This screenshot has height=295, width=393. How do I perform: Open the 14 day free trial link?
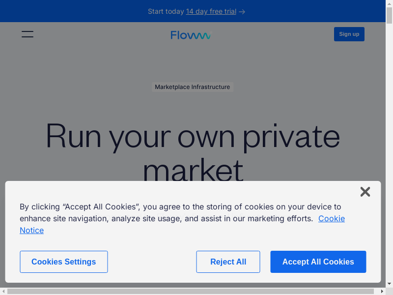211,11
